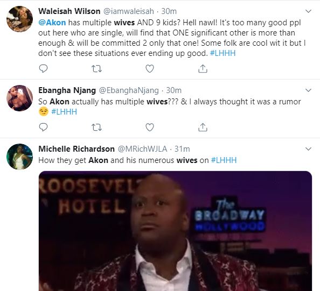Play the GIF in Michelle Richardson's tweet
This screenshot has width=320, height=291.
[175, 231]
